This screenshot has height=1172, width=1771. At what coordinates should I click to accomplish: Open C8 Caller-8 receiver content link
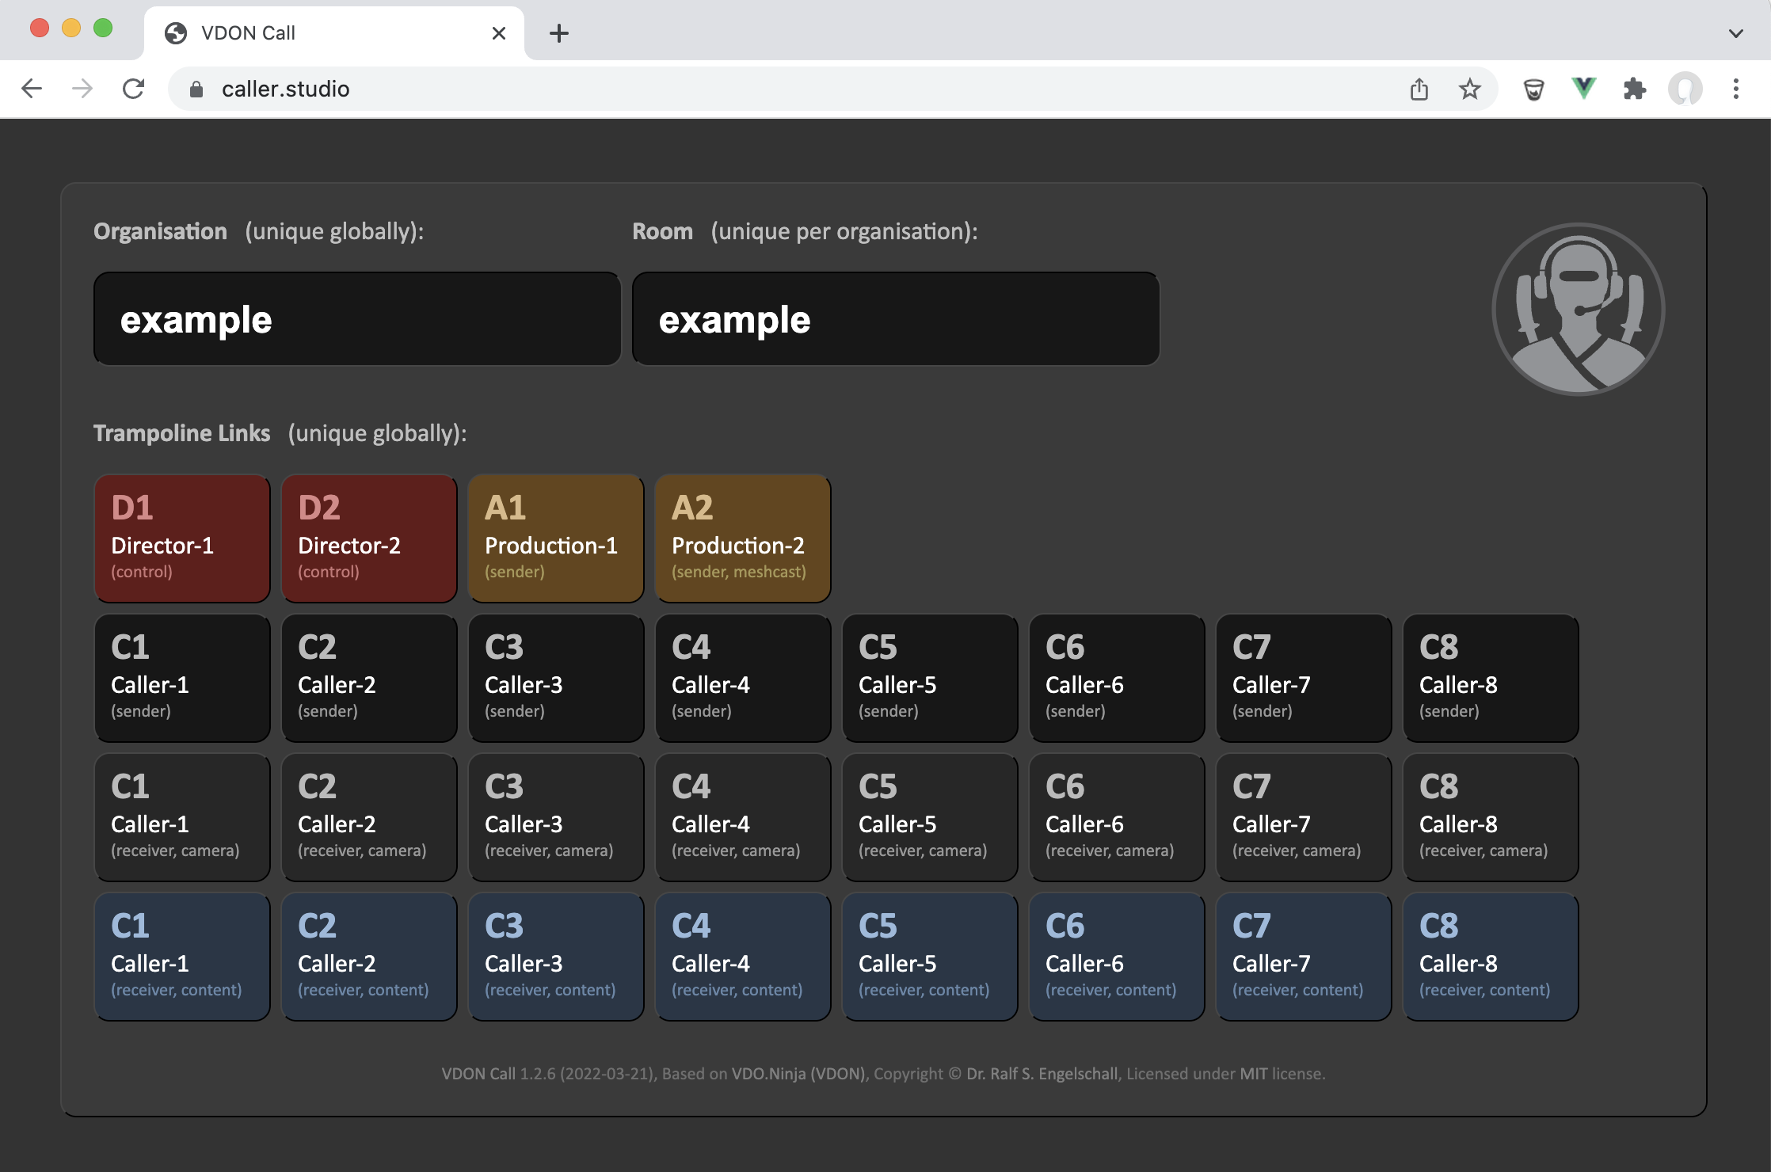pyautogui.click(x=1491, y=957)
